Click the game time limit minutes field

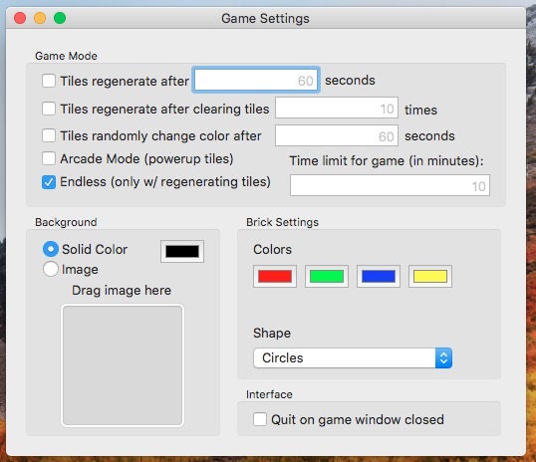click(390, 185)
